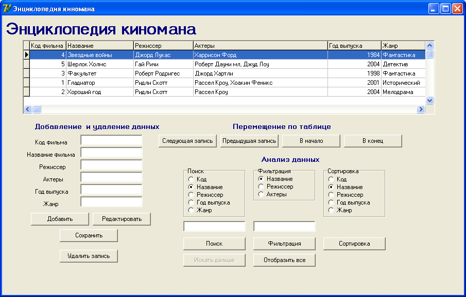Click the horizontal scrollbar left arrow
This screenshot has height=297, width=466.
[28, 109]
